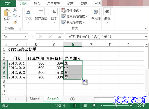This screenshot has width=149, height=109.
Task: Confirm formula with the checkmark icon
Action: pos(50,37)
